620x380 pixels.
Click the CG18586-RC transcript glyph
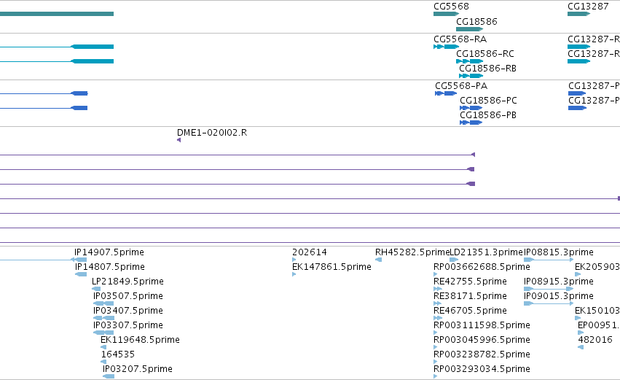[x=469, y=61]
